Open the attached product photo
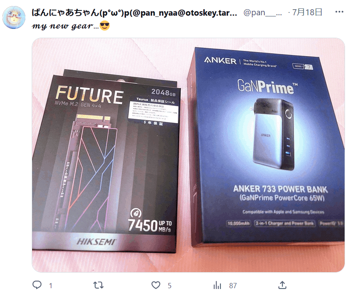Screen dimensions: 347x291 pos(188,155)
